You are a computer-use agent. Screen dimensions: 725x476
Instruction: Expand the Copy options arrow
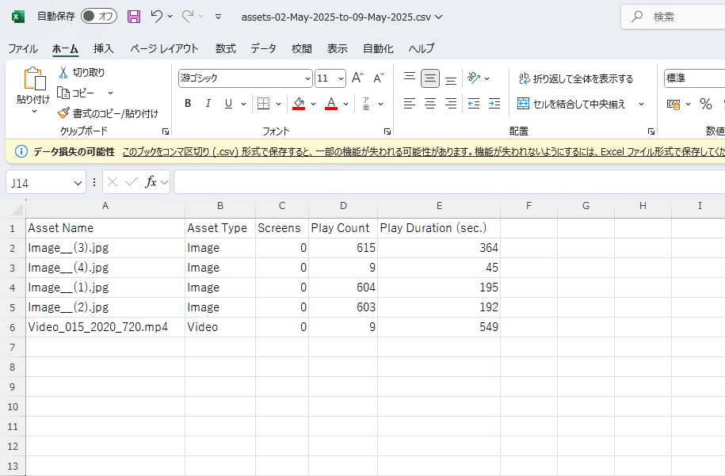(110, 93)
